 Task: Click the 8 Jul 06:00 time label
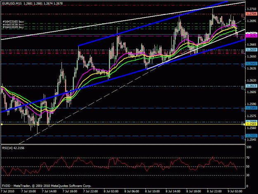pyautogui.click(x=132, y=192)
